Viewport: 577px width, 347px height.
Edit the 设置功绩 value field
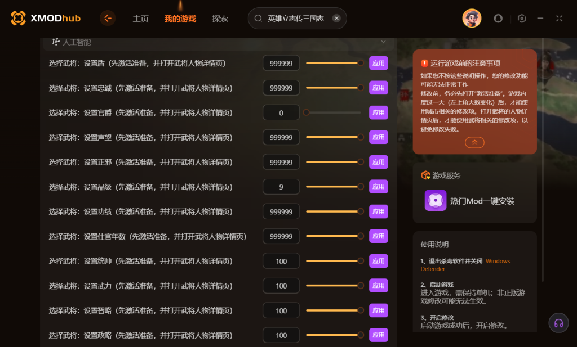click(281, 211)
